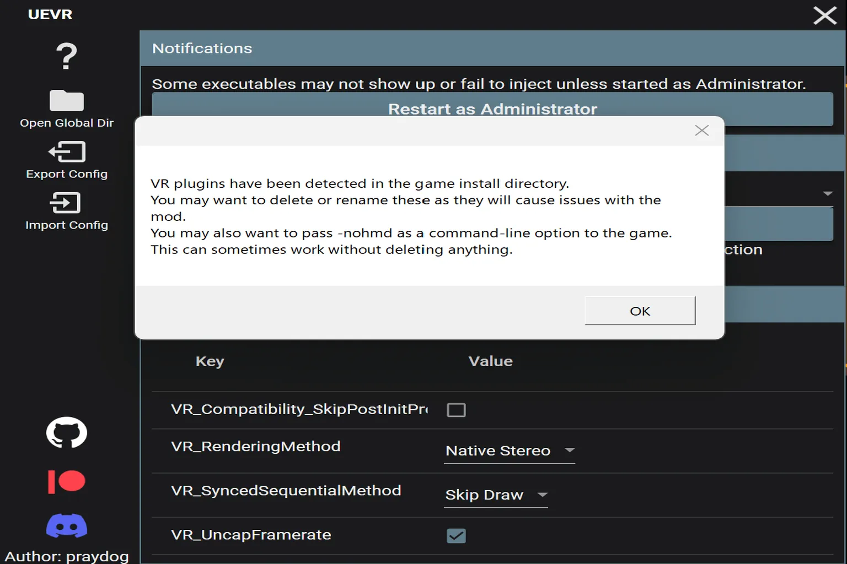Uncheck the VR_UncapFramerate checkbox
847x564 pixels.
point(456,535)
